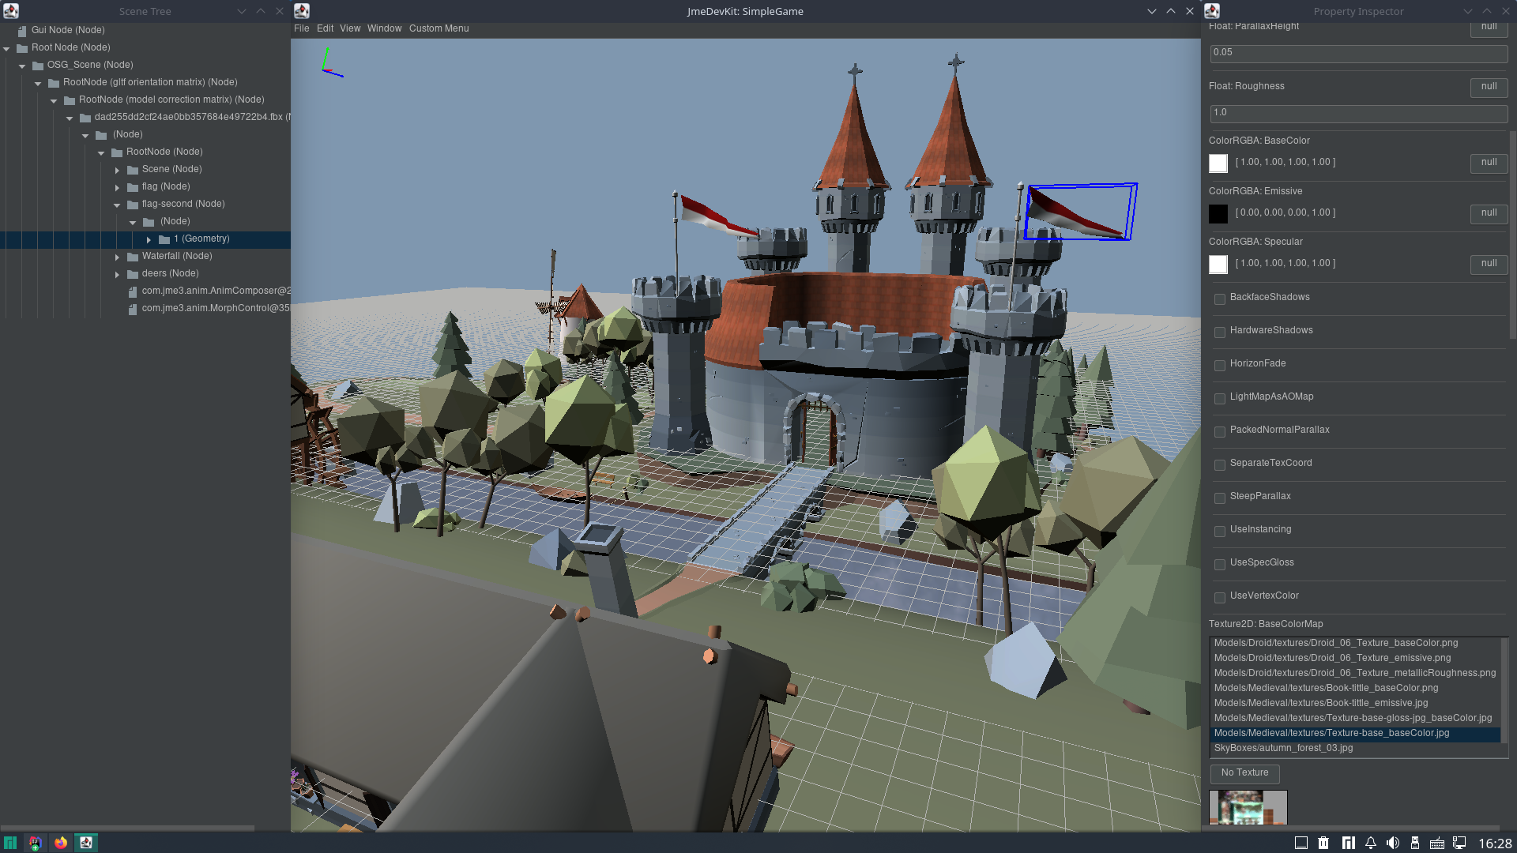This screenshot has width=1517, height=853.
Task: Expand the Waterfall node
Action: tap(117, 257)
